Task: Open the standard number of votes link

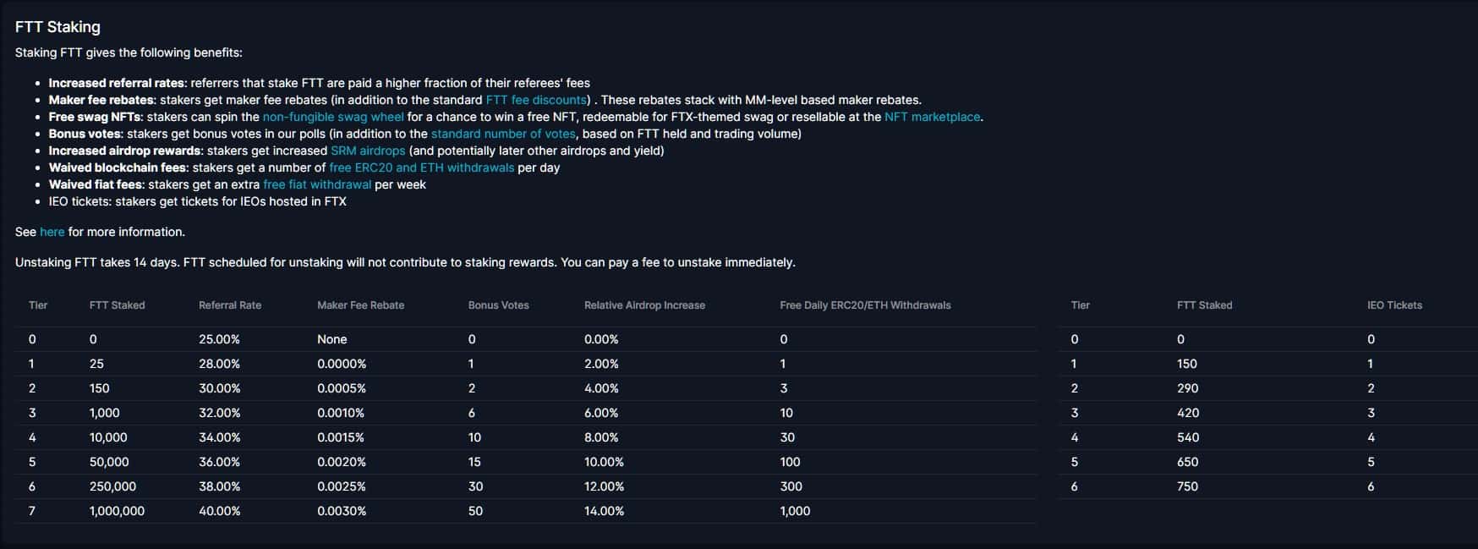Action: [x=503, y=134]
